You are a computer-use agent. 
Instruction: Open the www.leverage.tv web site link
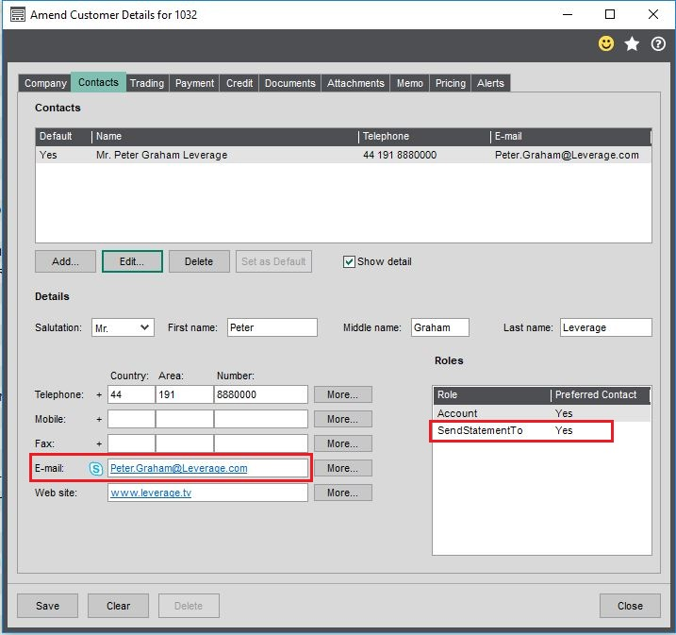pyautogui.click(x=151, y=493)
